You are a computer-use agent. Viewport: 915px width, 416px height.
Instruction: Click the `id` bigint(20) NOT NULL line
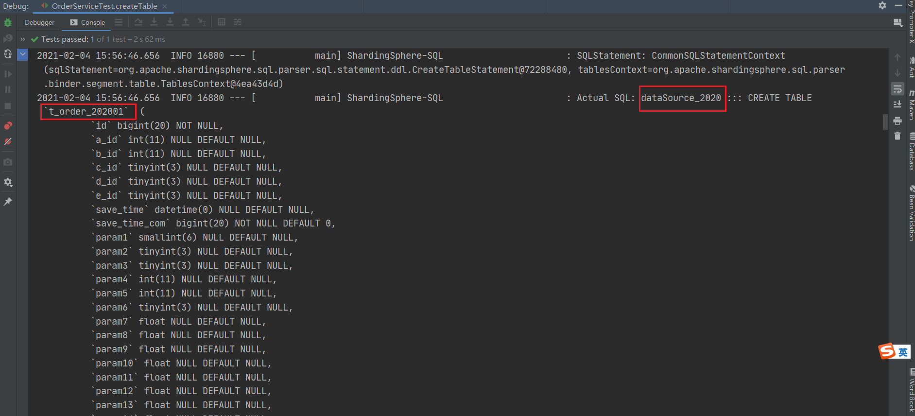pos(157,126)
